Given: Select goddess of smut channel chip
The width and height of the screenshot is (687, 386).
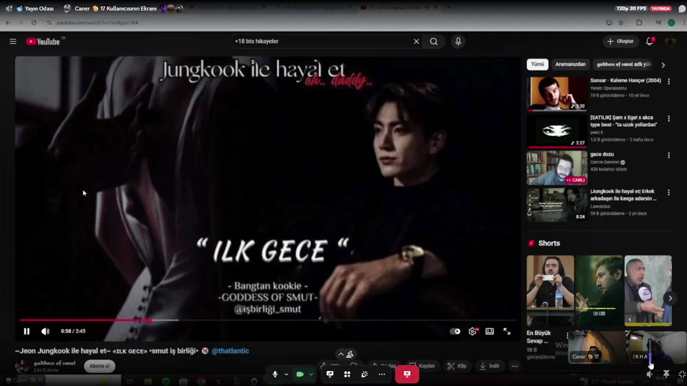Looking at the screenshot, I should click(624, 64).
